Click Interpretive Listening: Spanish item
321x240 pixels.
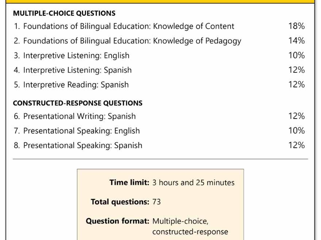tap(77, 70)
